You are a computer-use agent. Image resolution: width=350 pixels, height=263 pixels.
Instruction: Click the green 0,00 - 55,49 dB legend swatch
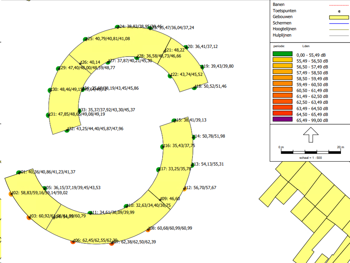click(x=282, y=54)
